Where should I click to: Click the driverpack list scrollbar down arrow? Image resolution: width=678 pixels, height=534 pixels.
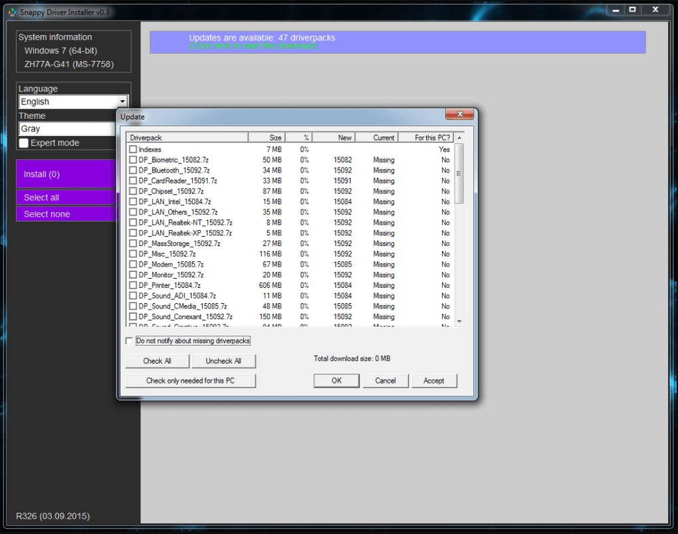[459, 321]
